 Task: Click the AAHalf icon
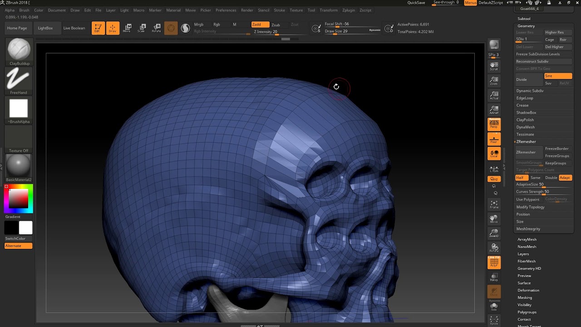[494, 110]
